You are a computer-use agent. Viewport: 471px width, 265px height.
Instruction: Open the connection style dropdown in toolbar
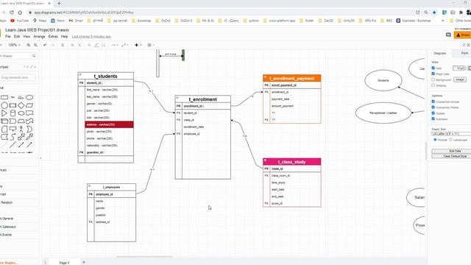click(115, 45)
